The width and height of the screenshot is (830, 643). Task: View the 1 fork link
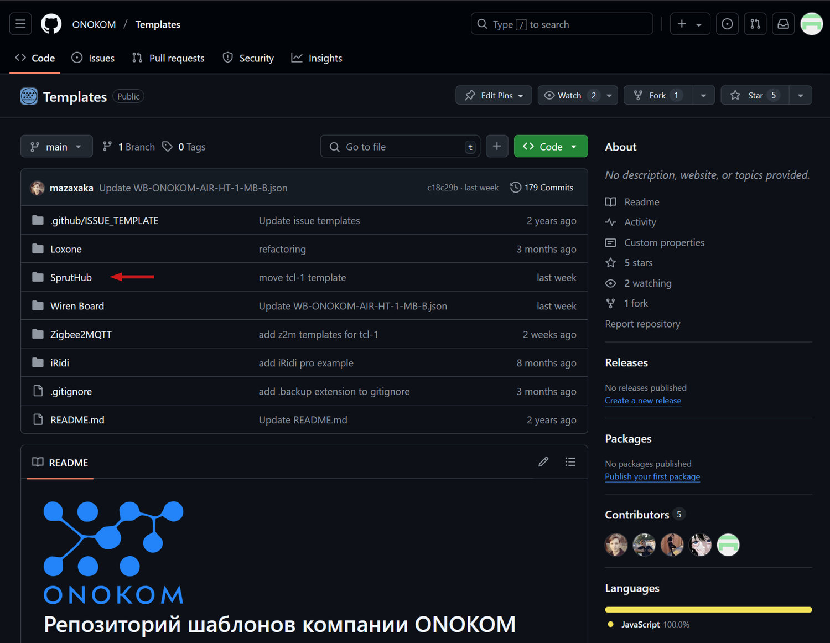point(627,303)
